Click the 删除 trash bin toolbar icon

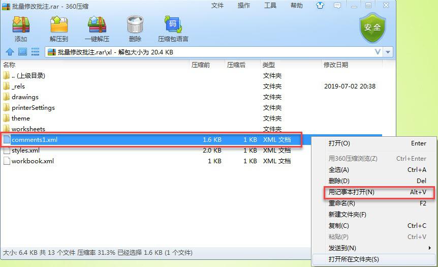(135, 25)
